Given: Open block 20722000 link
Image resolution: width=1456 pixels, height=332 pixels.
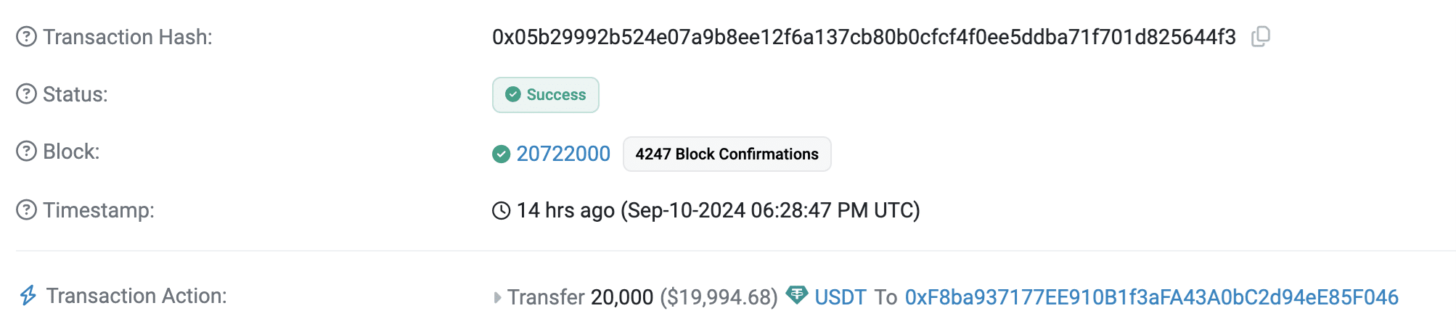Looking at the screenshot, I should click(563, 154).
